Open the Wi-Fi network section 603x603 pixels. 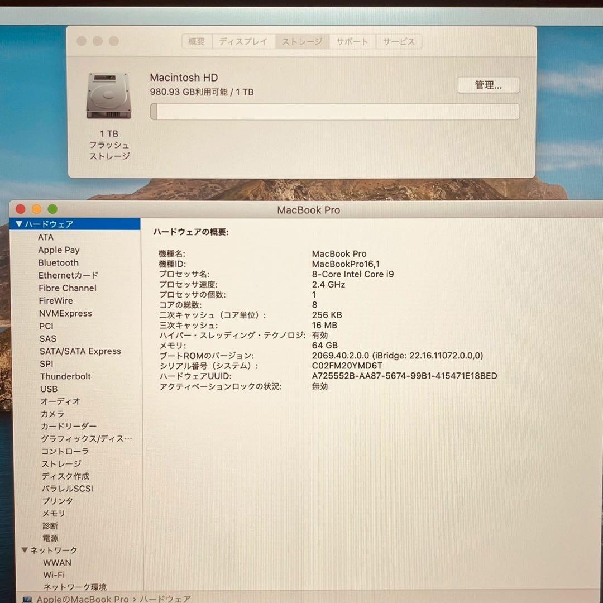pyautogui.click(x=54, y=575)
